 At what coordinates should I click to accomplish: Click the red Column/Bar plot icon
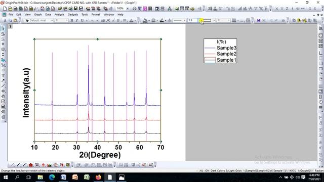click(x=31, y=165)
